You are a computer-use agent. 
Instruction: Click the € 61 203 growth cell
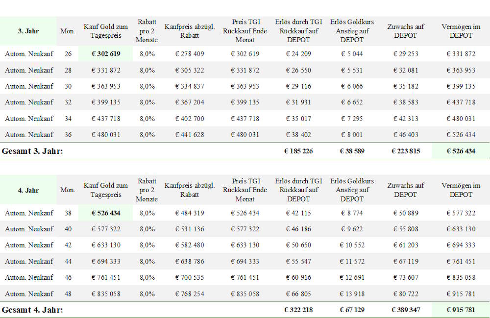(x=406, y=245)
